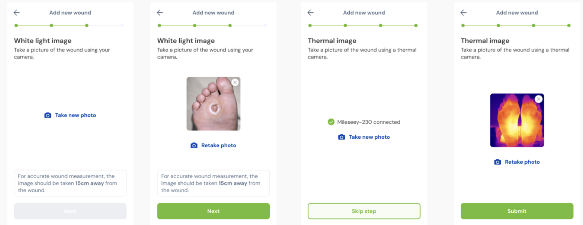Open the thermal feet image thumbnail
Image resolution: width=583 pixels, height=225 pixels.
(x=517, y=120)
